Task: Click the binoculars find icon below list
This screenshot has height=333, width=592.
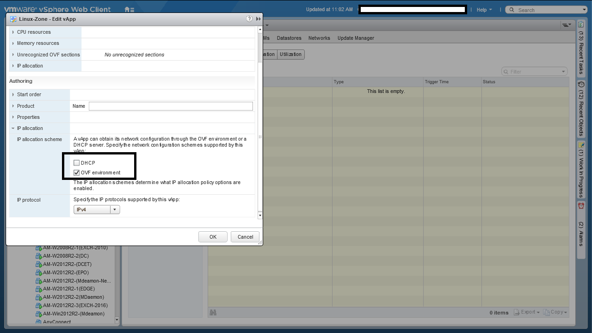Action: [213, 313]
